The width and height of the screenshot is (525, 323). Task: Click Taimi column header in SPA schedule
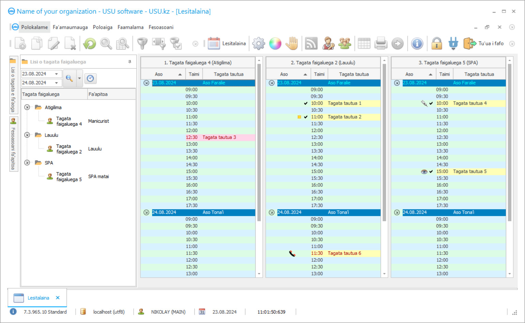pos(444,74)
